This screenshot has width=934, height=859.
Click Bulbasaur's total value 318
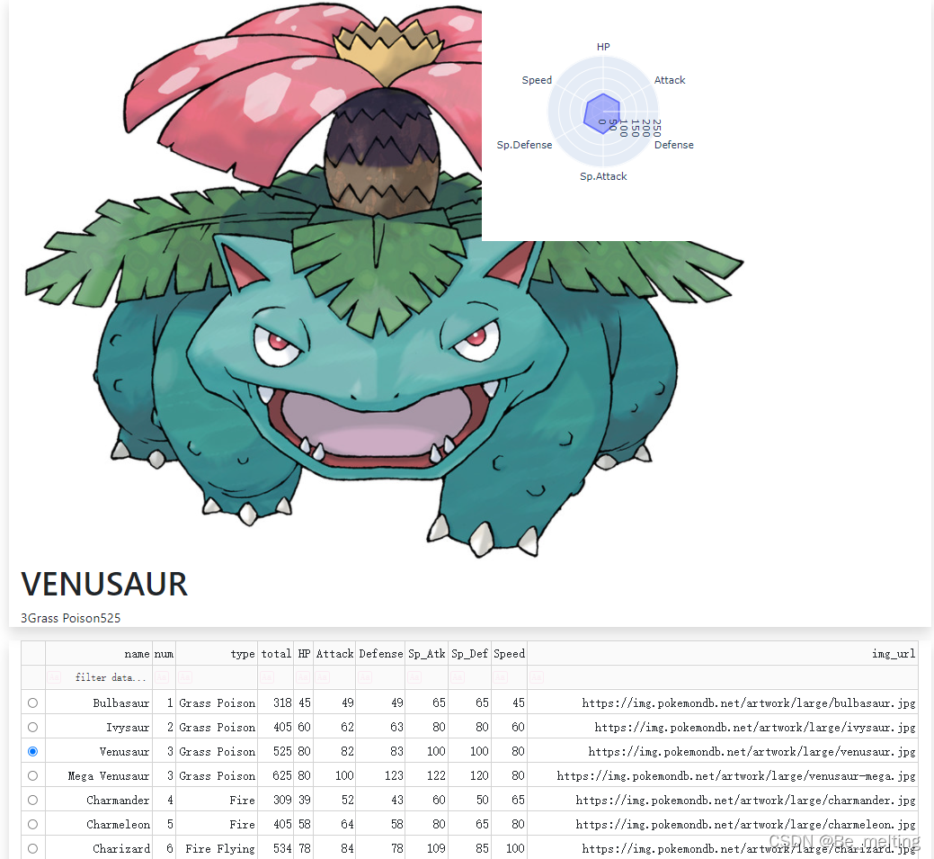276,702
